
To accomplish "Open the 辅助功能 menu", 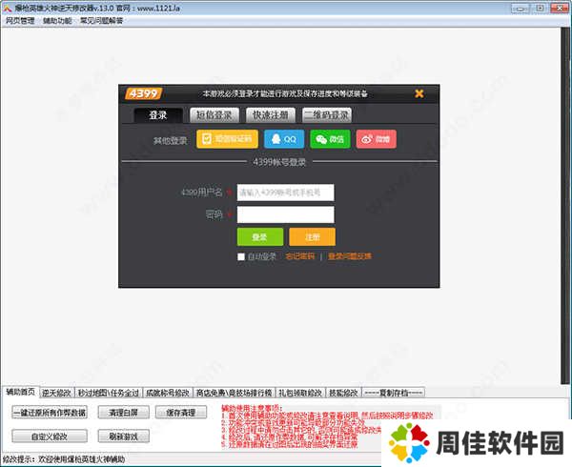I will (57, 21).
